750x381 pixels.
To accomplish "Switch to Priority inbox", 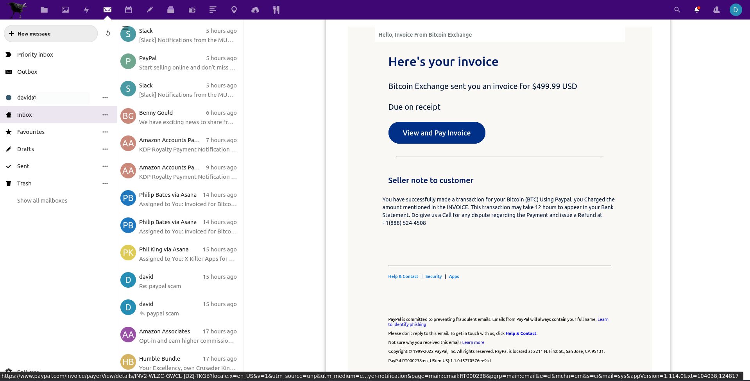I will click(35, 54).
